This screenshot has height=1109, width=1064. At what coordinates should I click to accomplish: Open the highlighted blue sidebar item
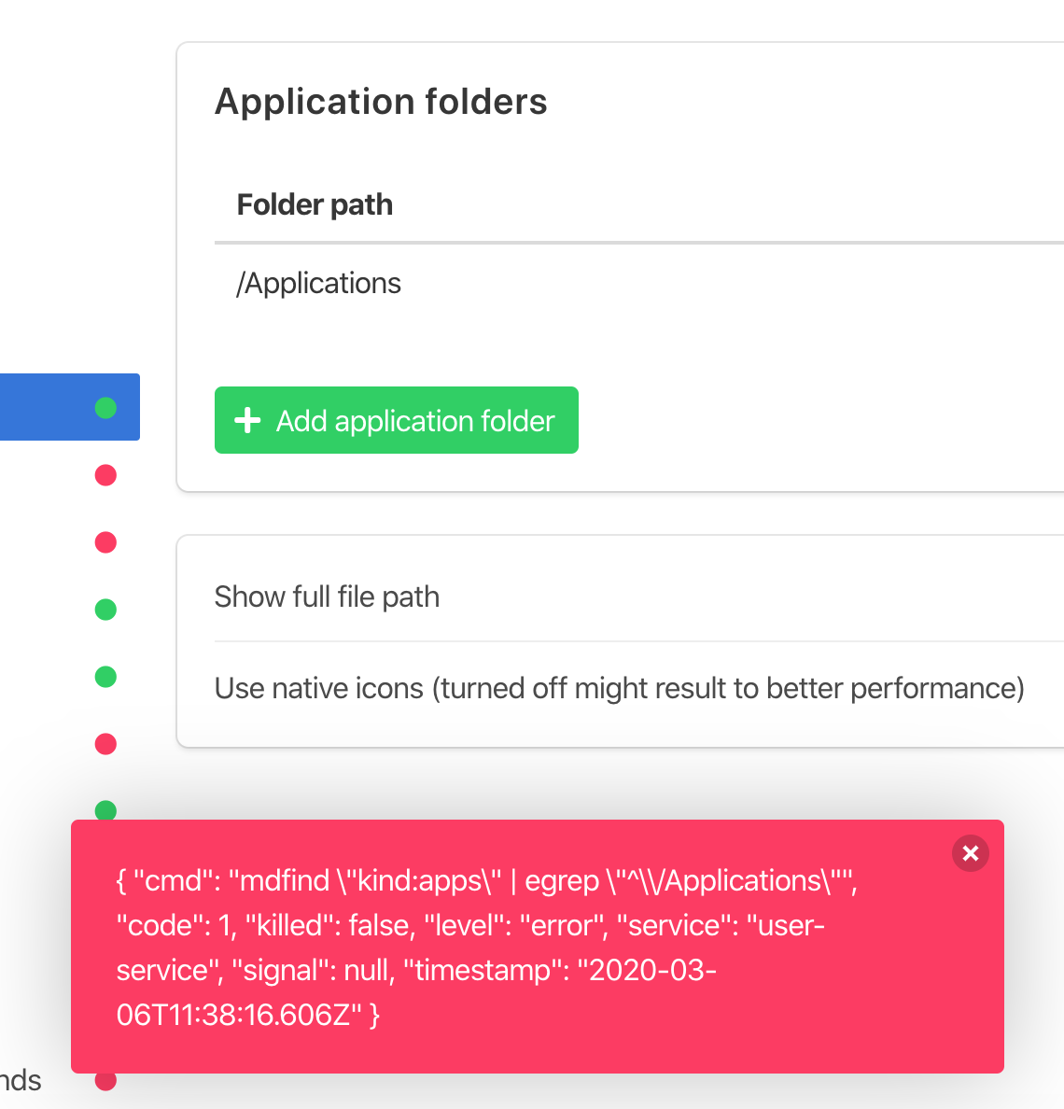[x=69, y=407]
